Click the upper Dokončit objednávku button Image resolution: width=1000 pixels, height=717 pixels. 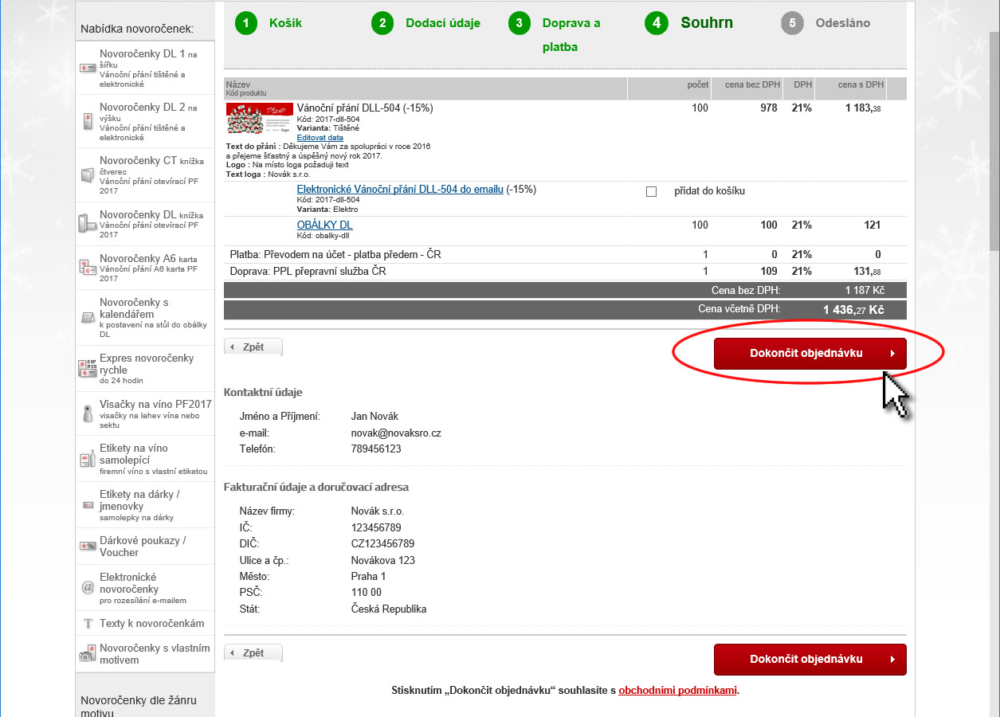(x=810, y=354)
